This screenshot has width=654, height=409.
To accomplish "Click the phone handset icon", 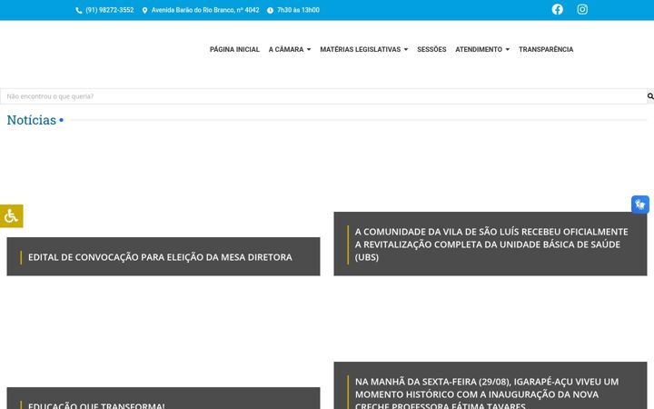I will (x=79, y=10).
